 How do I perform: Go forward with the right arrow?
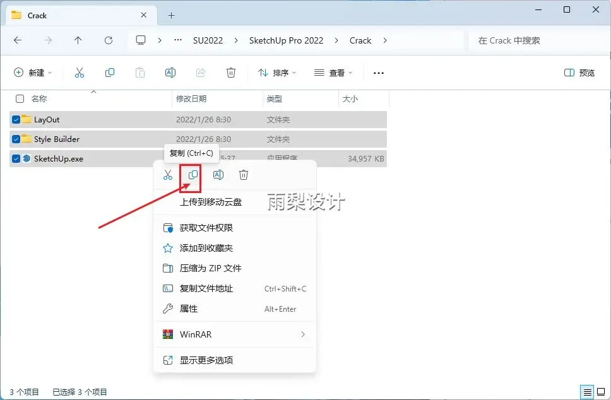[x=48, y=40]
